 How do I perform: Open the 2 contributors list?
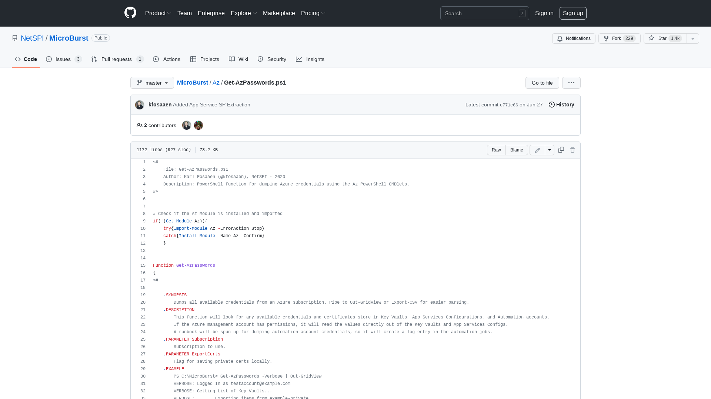point(156,125)
